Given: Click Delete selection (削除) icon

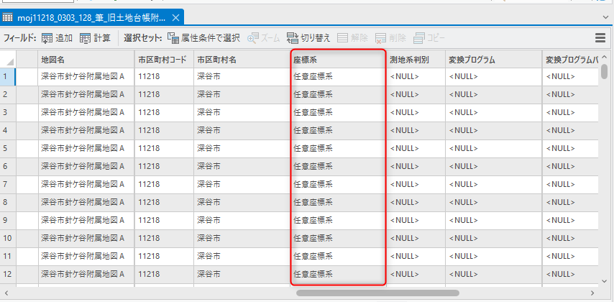Looking at the screenshot, I should tap(380, 38).
